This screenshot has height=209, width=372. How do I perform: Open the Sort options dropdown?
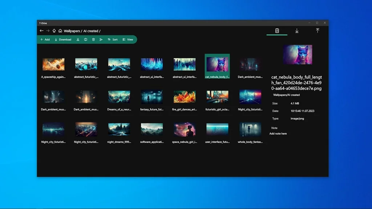[113, 40]
